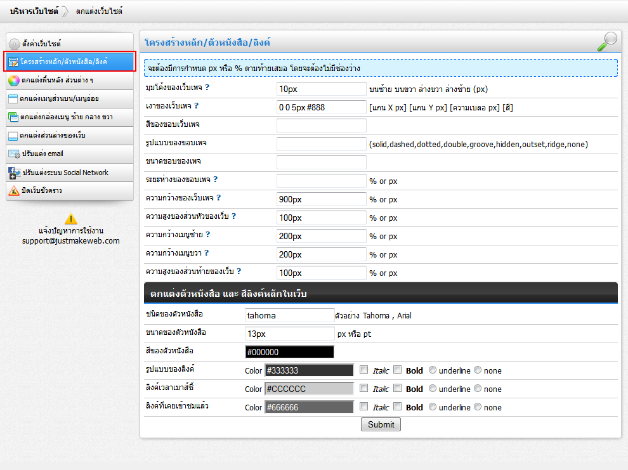Image resolution: width=628 pixels, height=470 pixels.
Task: Click the ความสูงของส่วนหัวของเว็บ field
Action: 321,218
